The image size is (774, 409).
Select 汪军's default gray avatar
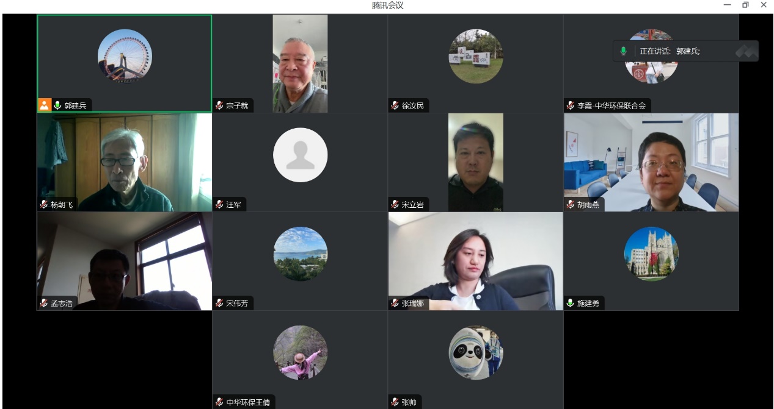(300, 155)
